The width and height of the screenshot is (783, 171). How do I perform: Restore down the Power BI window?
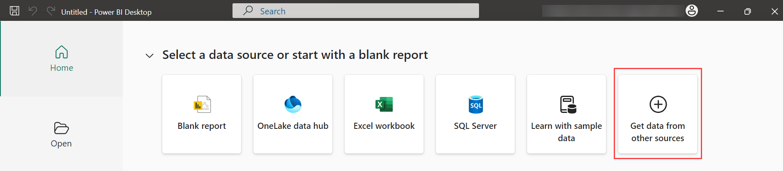point(747,11)
